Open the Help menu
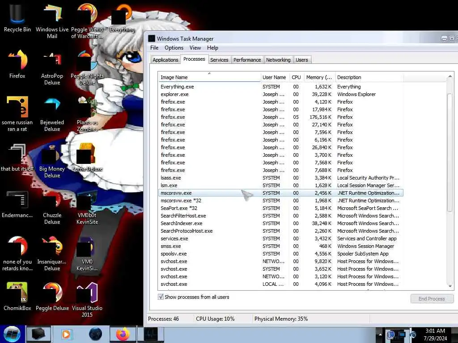This screenshot has height=343, width=458. tap(212, 48)
